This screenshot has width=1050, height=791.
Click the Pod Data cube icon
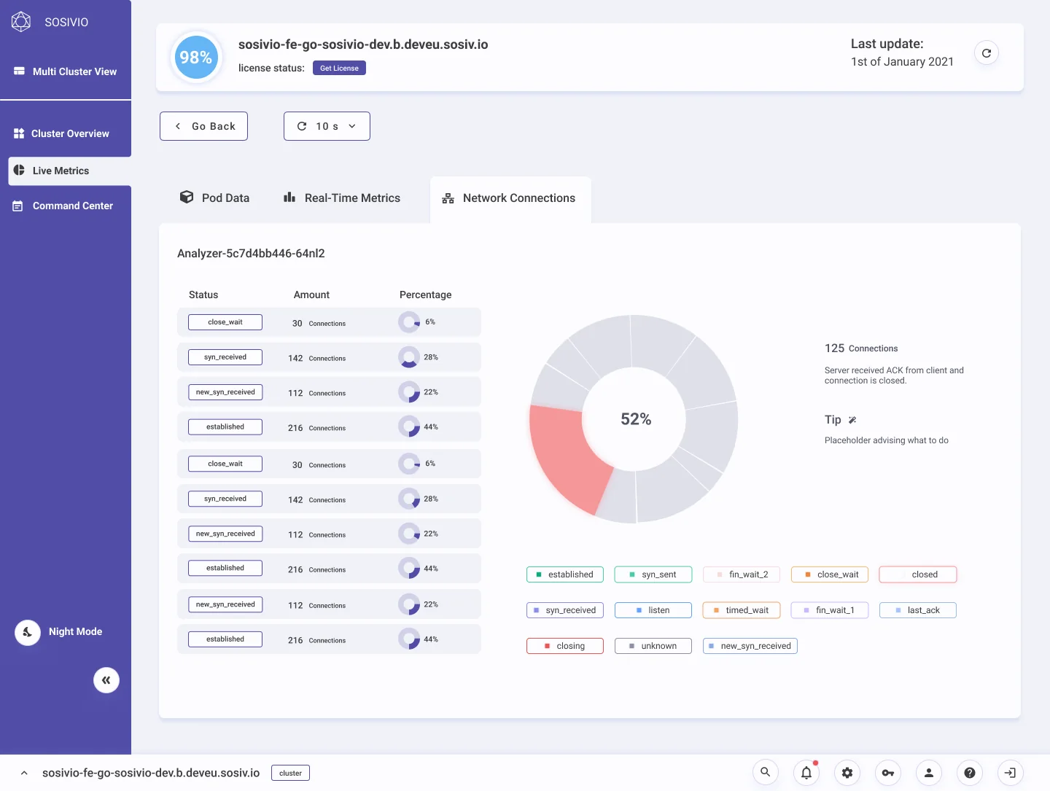click(x=187, y=197)
